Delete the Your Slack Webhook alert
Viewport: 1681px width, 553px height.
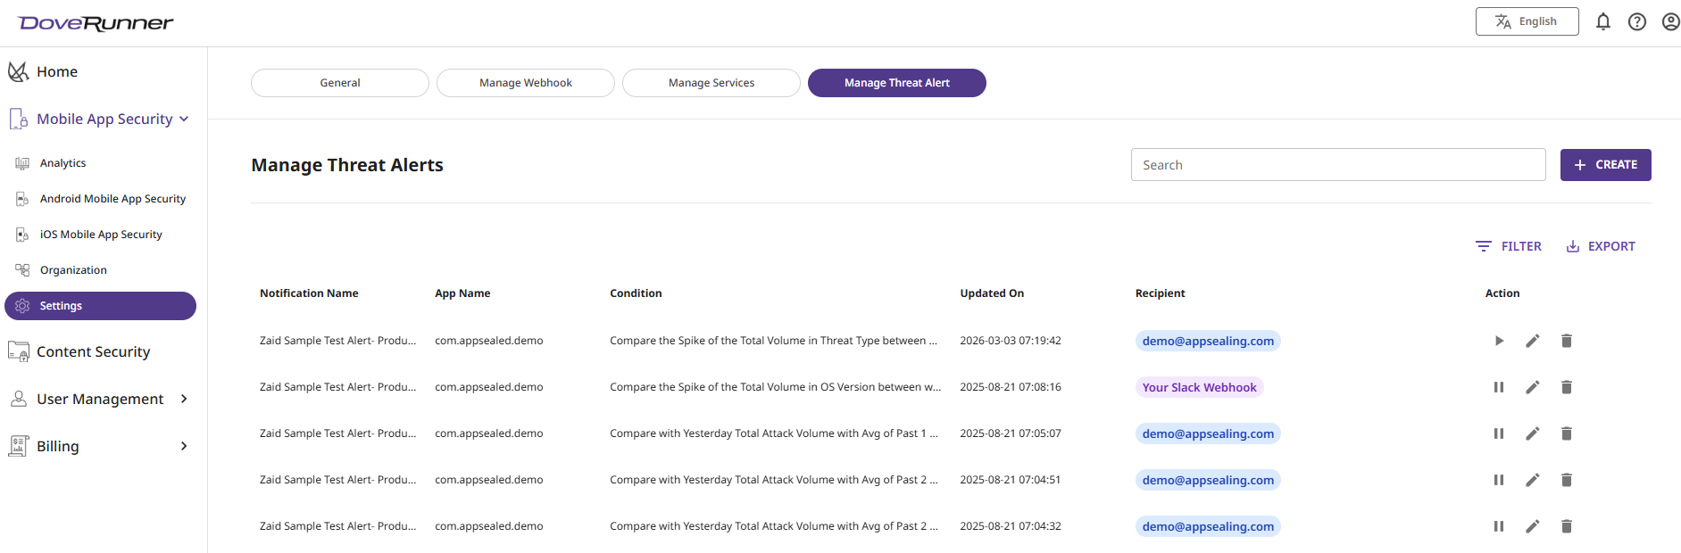point(1567,387)
